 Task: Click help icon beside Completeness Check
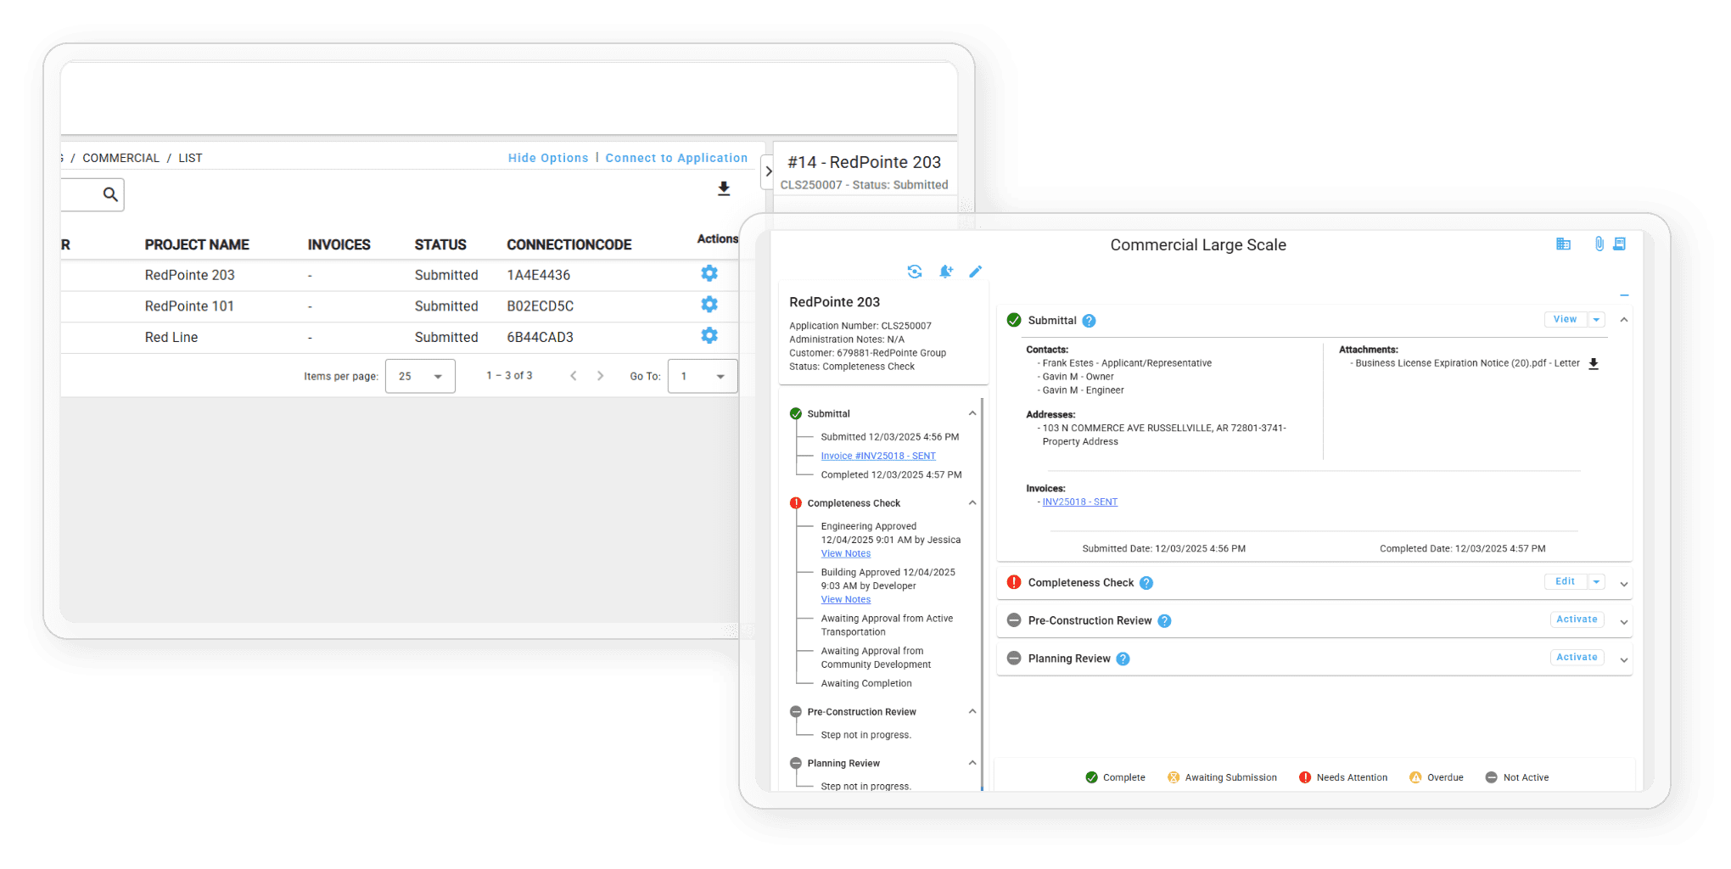1146,583
